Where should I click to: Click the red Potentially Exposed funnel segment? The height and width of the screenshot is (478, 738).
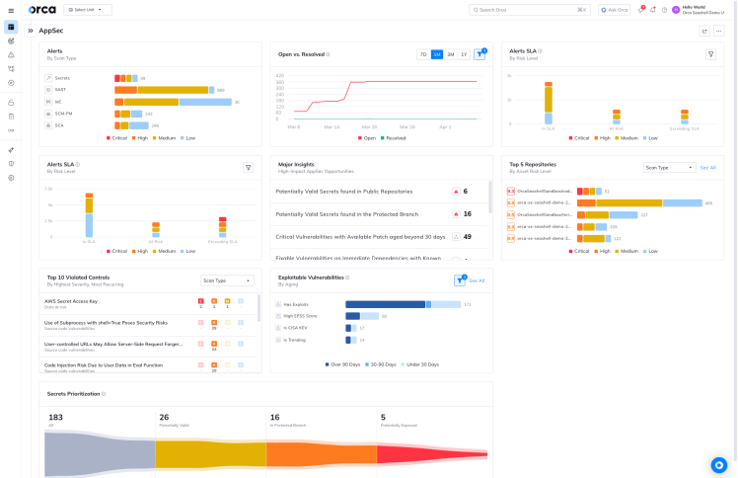click(x=431, y=454)
